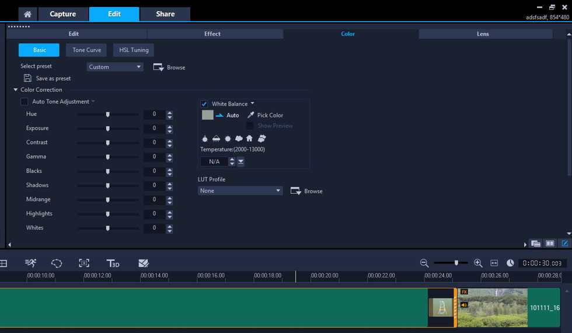This screenshot has height=333, width=572.
Task: Switch to the Share tab
Action: [165, 14]
